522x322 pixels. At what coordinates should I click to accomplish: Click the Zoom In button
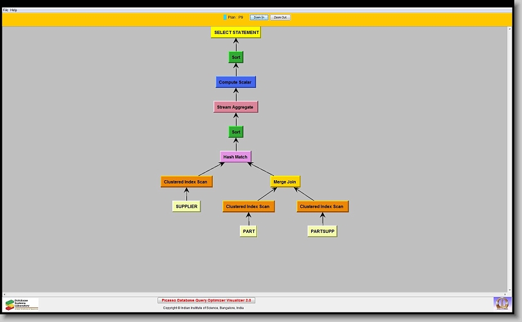(x=258, y=17)
